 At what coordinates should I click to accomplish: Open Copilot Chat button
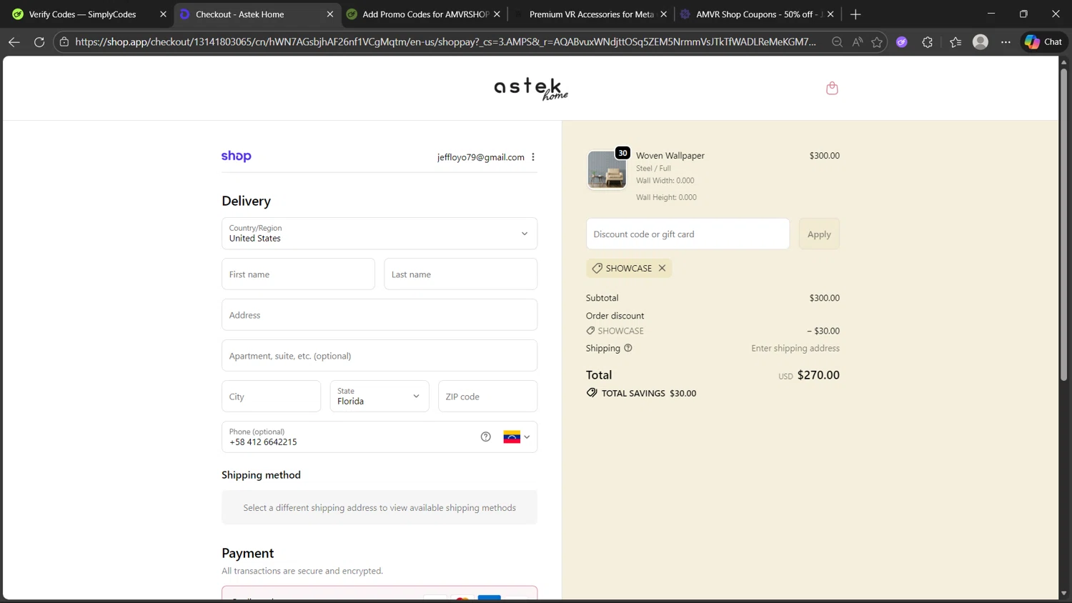coord(1043,42)
